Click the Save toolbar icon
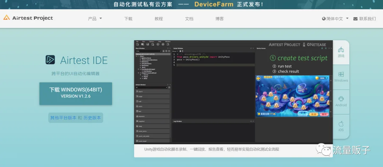Screen dimensions: 383x167 click(x=148, y=44)
